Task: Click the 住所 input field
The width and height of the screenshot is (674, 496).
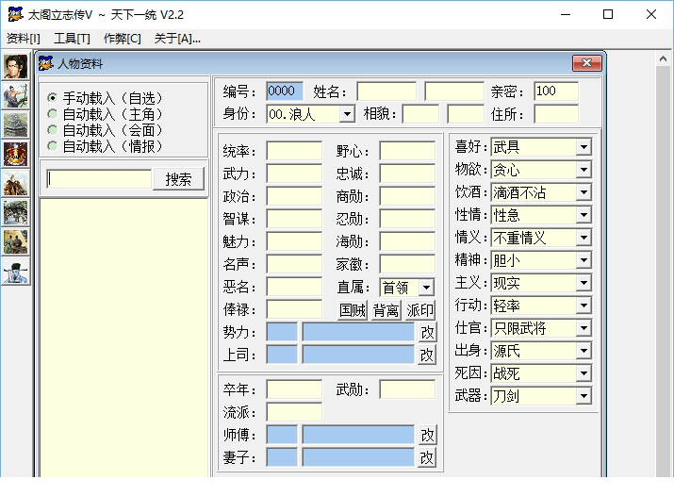Action: (556, 114)
